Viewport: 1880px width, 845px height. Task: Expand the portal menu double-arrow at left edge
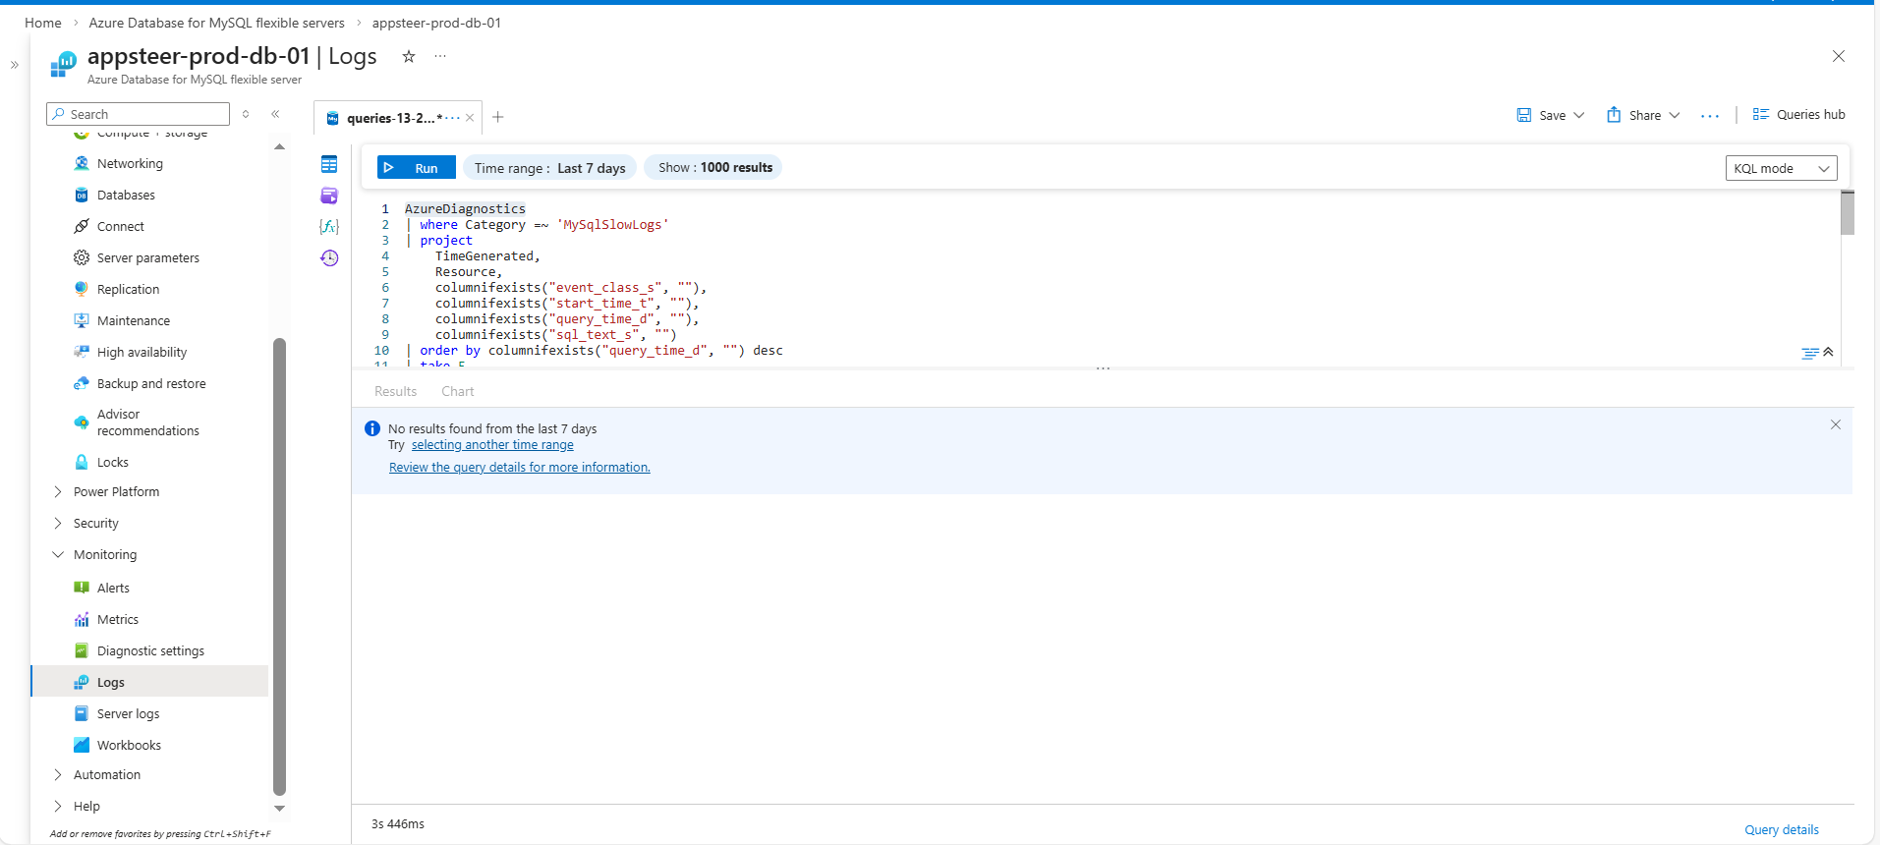tap(15, 65)
